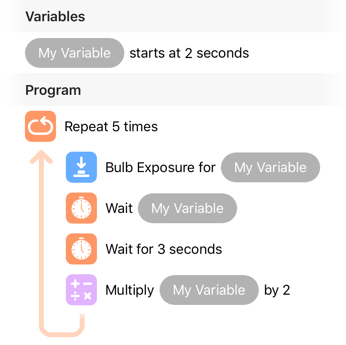Select the Variables section header
This screenshot has width=346, height=345.
point(55,16)
